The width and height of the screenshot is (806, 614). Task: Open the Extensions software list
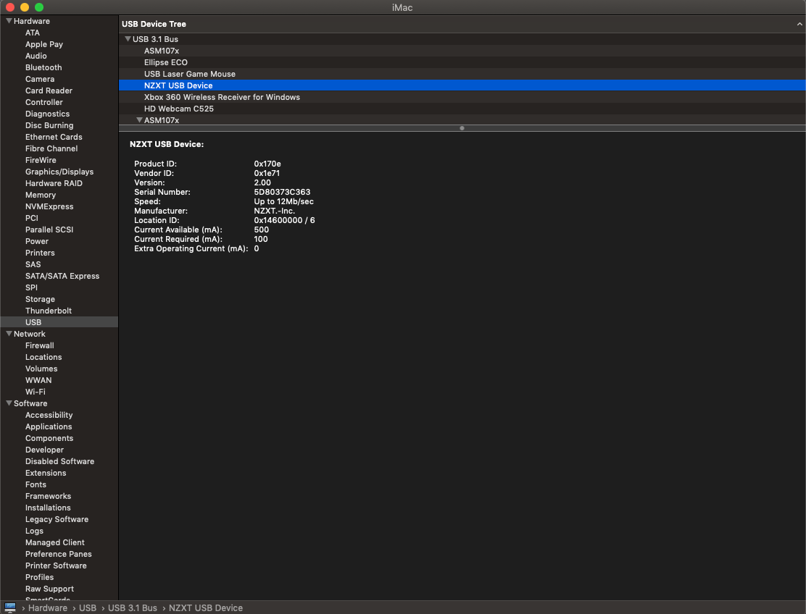click(46, 473)
